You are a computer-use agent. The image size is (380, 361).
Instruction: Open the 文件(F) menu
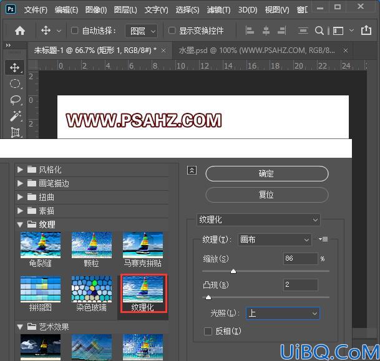(x=36, y=10)
